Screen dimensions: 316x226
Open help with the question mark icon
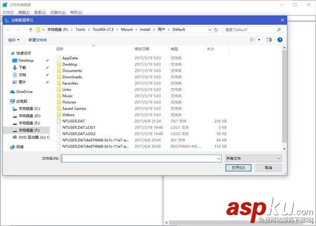pyautogui.click(x=280, y=40)
